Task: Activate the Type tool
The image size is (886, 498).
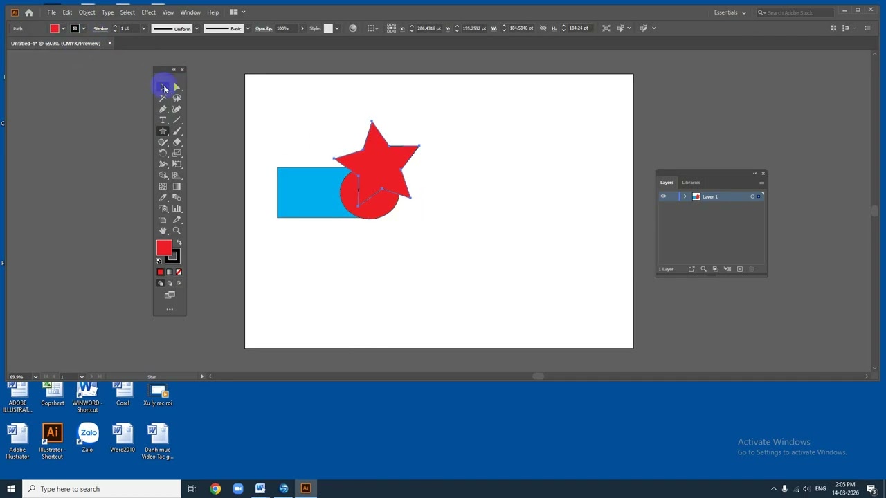Action: pos(163,120)
